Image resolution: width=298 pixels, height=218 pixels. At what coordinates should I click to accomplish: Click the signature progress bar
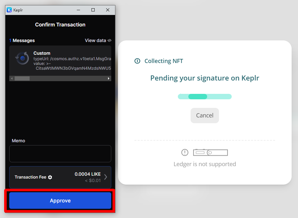pos(205,96)
